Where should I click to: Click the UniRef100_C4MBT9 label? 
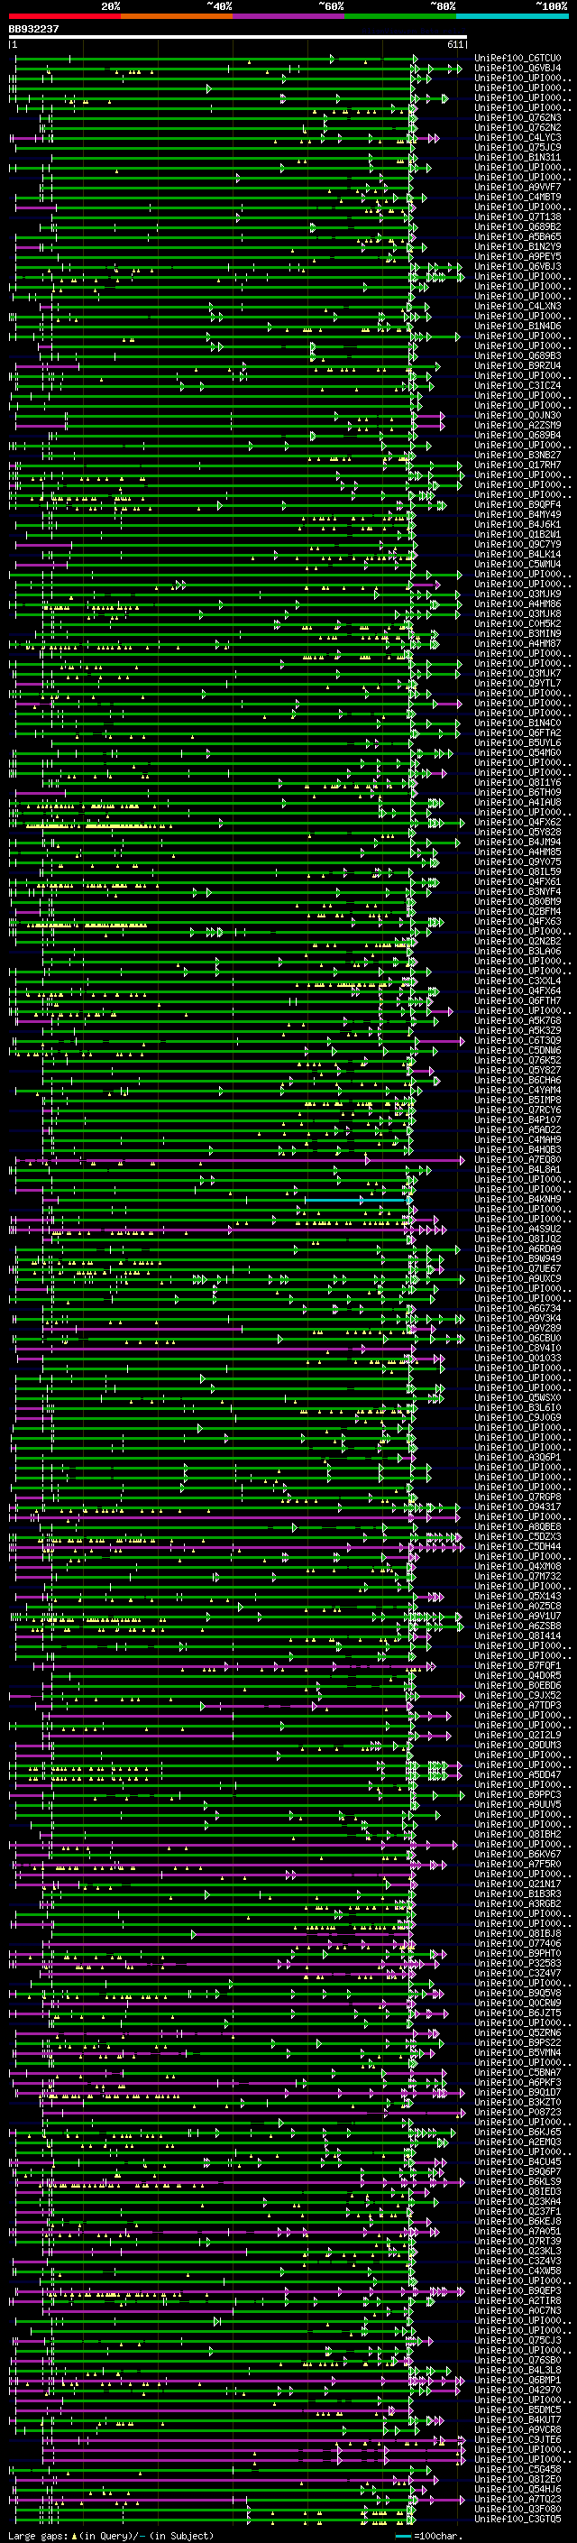(517, 197)
